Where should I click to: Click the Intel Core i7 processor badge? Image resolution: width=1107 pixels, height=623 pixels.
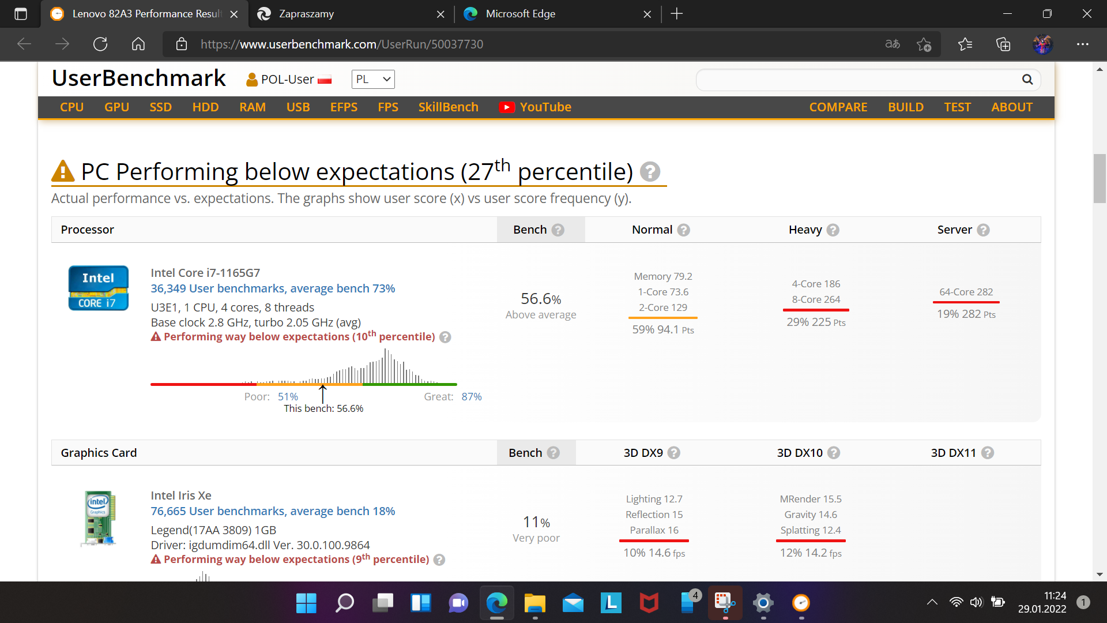[99, 288]
